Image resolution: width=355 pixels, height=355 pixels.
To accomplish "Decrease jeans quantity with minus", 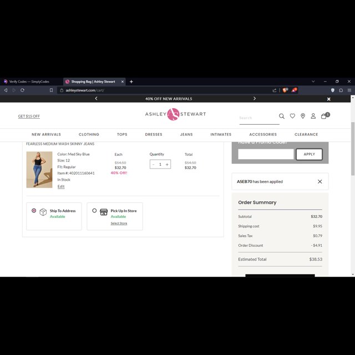I will click(154, 164).
